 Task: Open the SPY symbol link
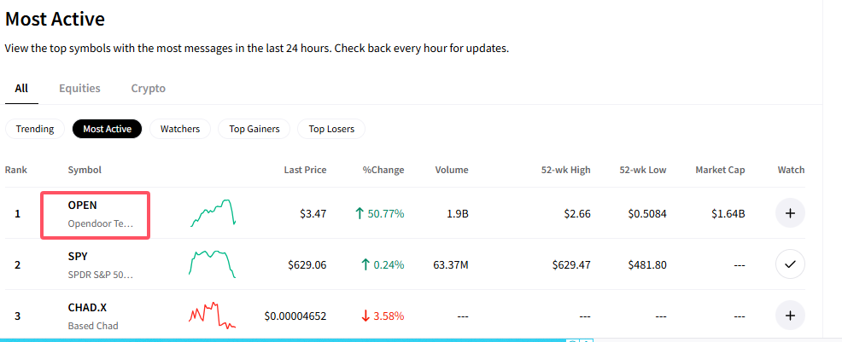[x=100, y=265]
